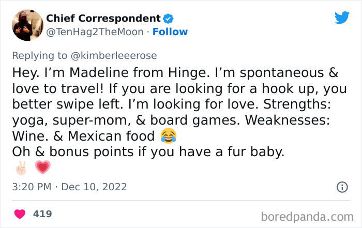The image size is (362, 228).
Task: Click the "Dec 10, 2022" date text
Action: coord(94,187)
